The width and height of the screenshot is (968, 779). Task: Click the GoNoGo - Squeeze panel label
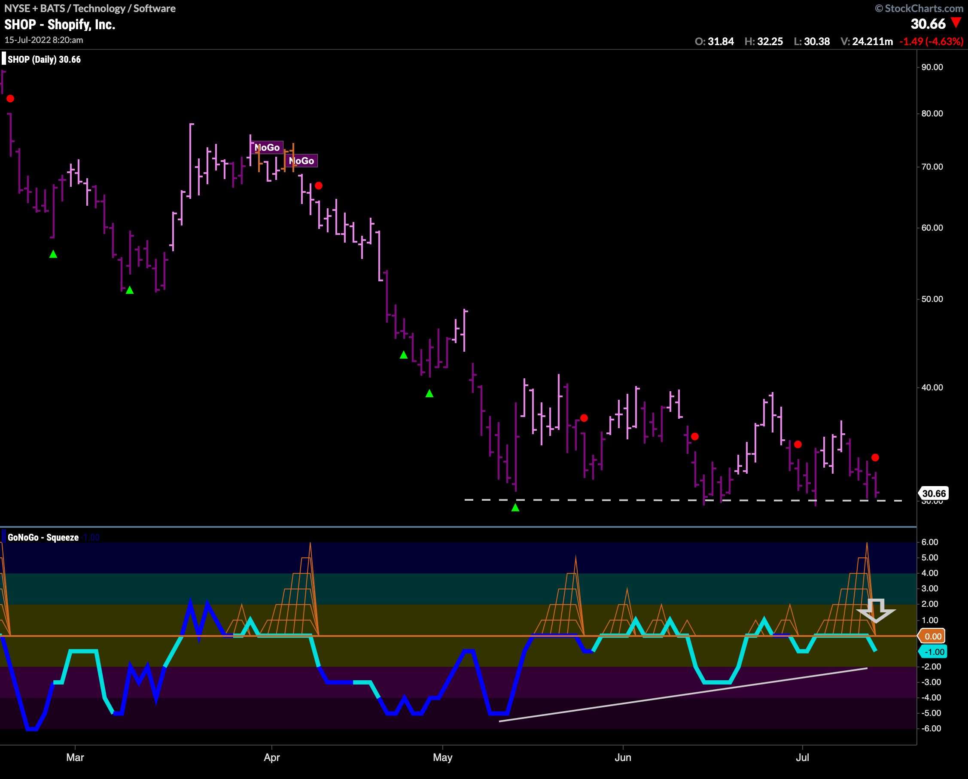click(43, 538)
